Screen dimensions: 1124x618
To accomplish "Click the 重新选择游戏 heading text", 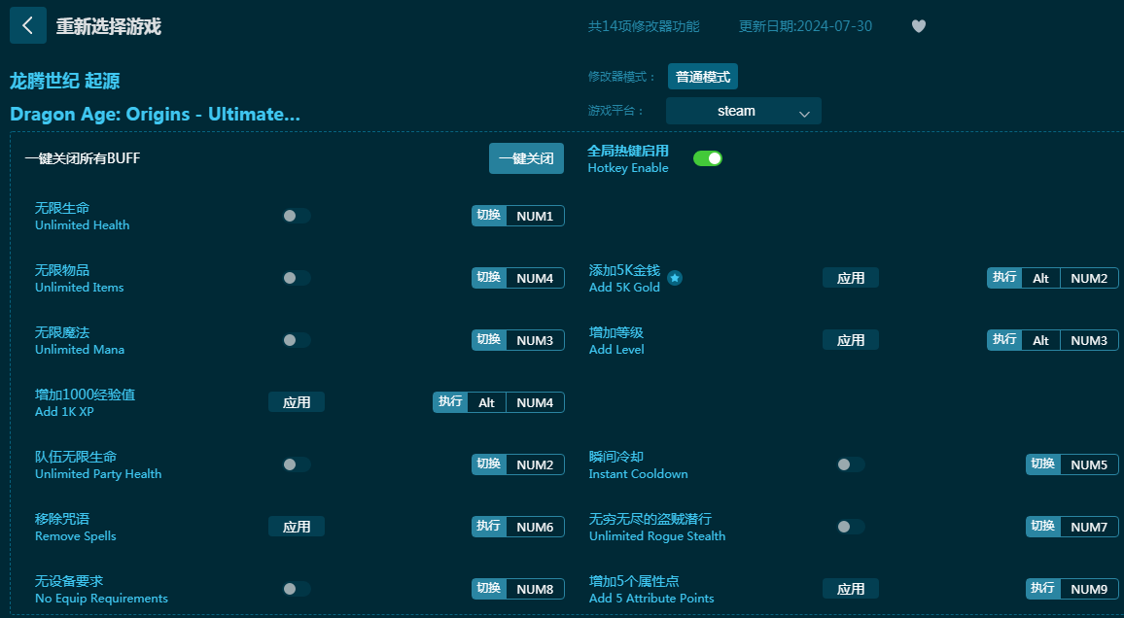I will click(x=109, y=26).
